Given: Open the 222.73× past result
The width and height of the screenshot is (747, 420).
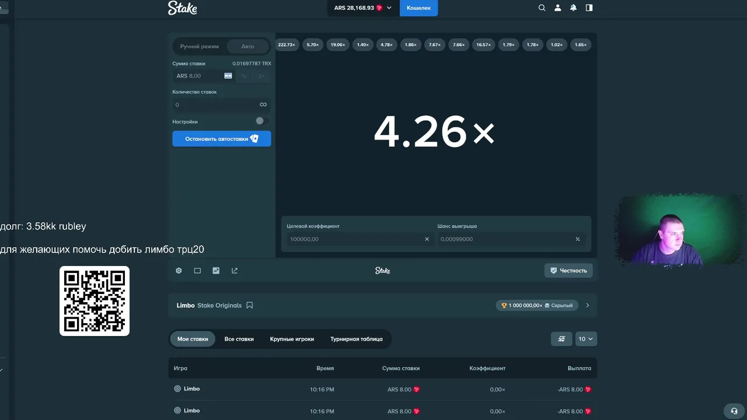Looking at the screenshot, I should pos(287,45).
